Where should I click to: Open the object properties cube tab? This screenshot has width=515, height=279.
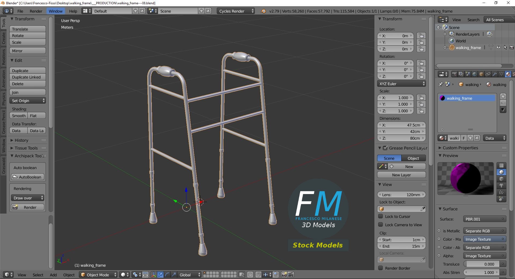481,74
